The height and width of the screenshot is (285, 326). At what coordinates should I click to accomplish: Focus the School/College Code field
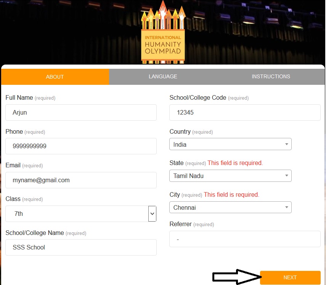coord(245,113)
